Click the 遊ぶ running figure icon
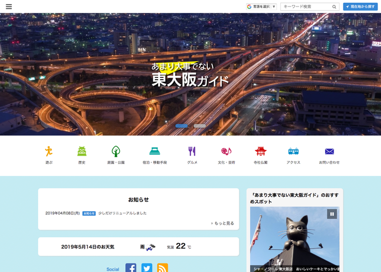 click(x=49, y=151)
